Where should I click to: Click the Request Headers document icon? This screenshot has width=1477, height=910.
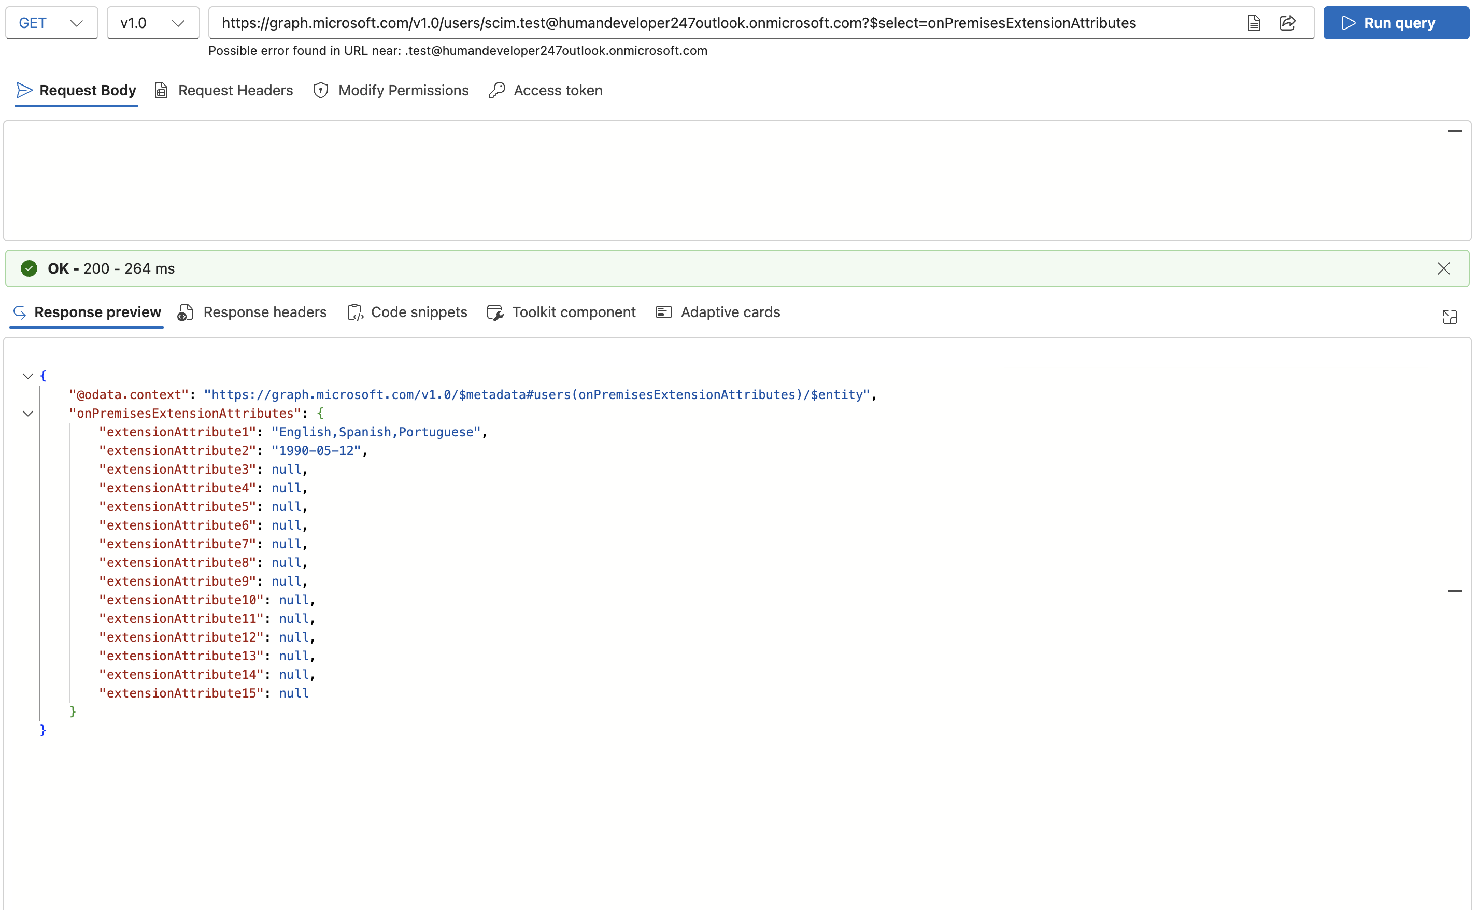[x=161, y=90]
